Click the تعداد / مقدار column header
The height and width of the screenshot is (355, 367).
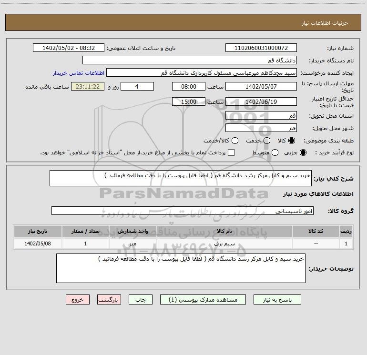(85, 231)
